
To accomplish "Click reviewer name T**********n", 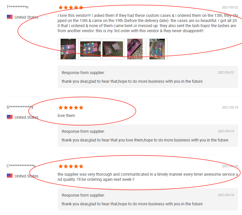I will [x=17, y=7].
